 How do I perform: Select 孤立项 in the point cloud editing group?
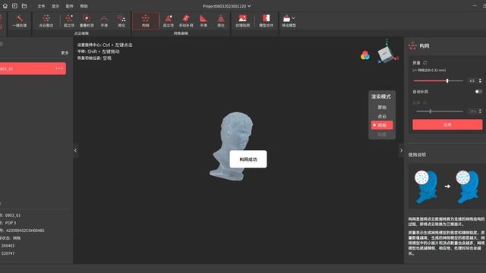tap(69, 20)
